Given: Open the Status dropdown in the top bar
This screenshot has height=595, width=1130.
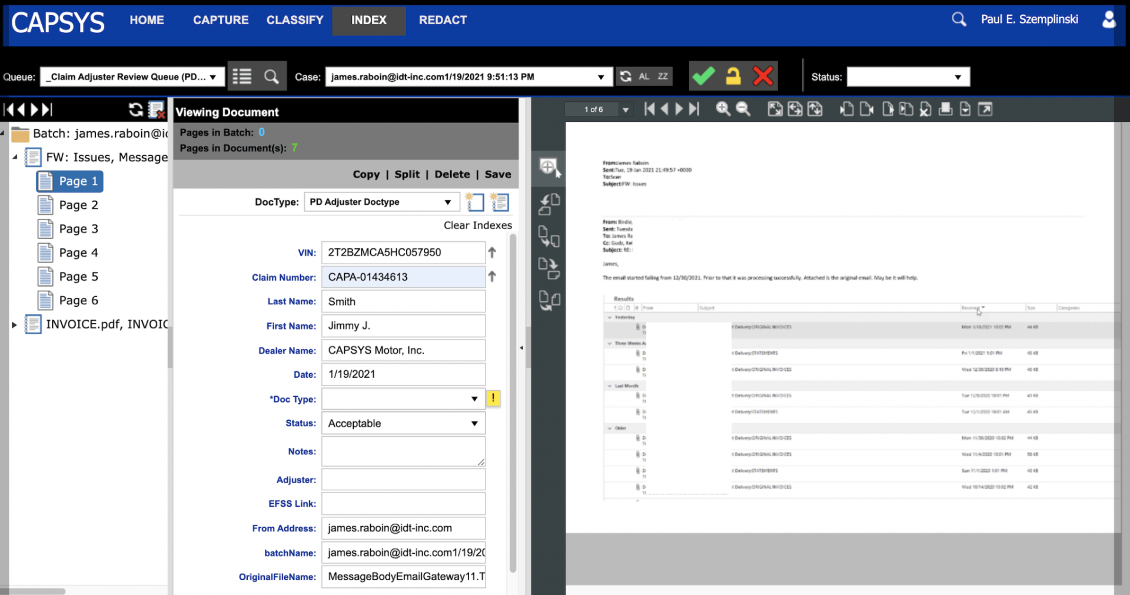Looking at the screenshot, I should tap(908, 77).
